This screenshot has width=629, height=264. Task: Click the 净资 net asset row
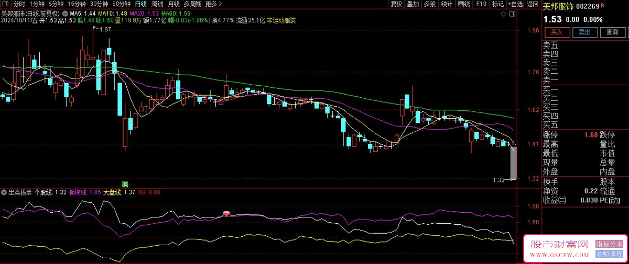(x=570, y=191)
